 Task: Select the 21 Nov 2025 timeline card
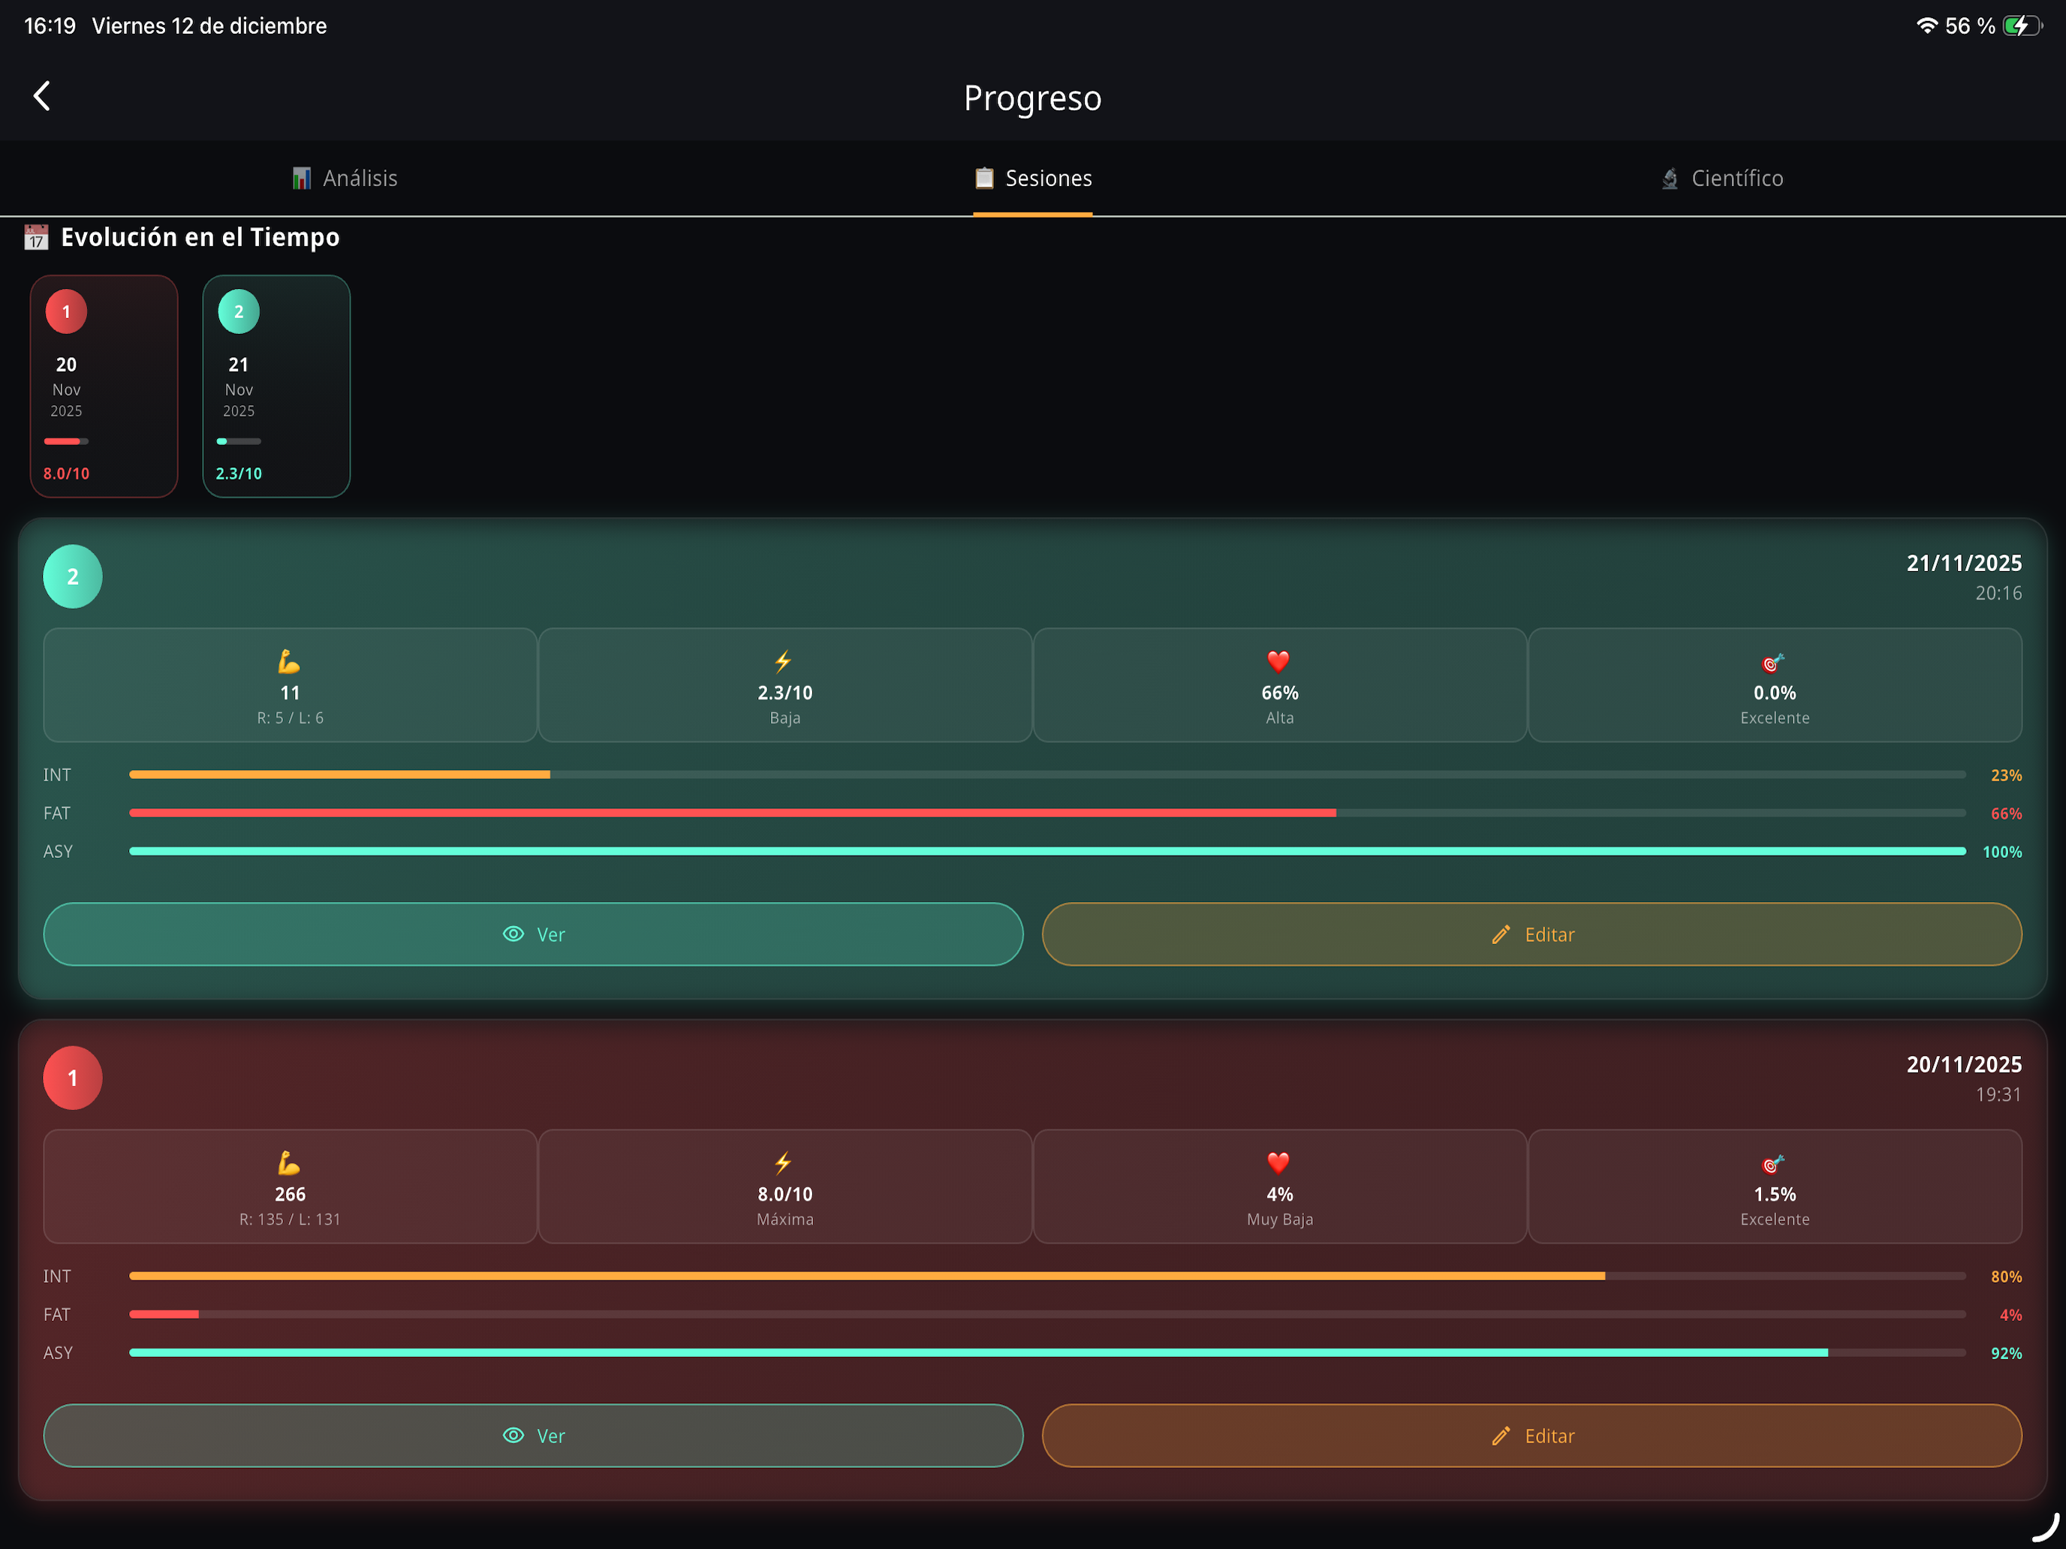(276, 386)
